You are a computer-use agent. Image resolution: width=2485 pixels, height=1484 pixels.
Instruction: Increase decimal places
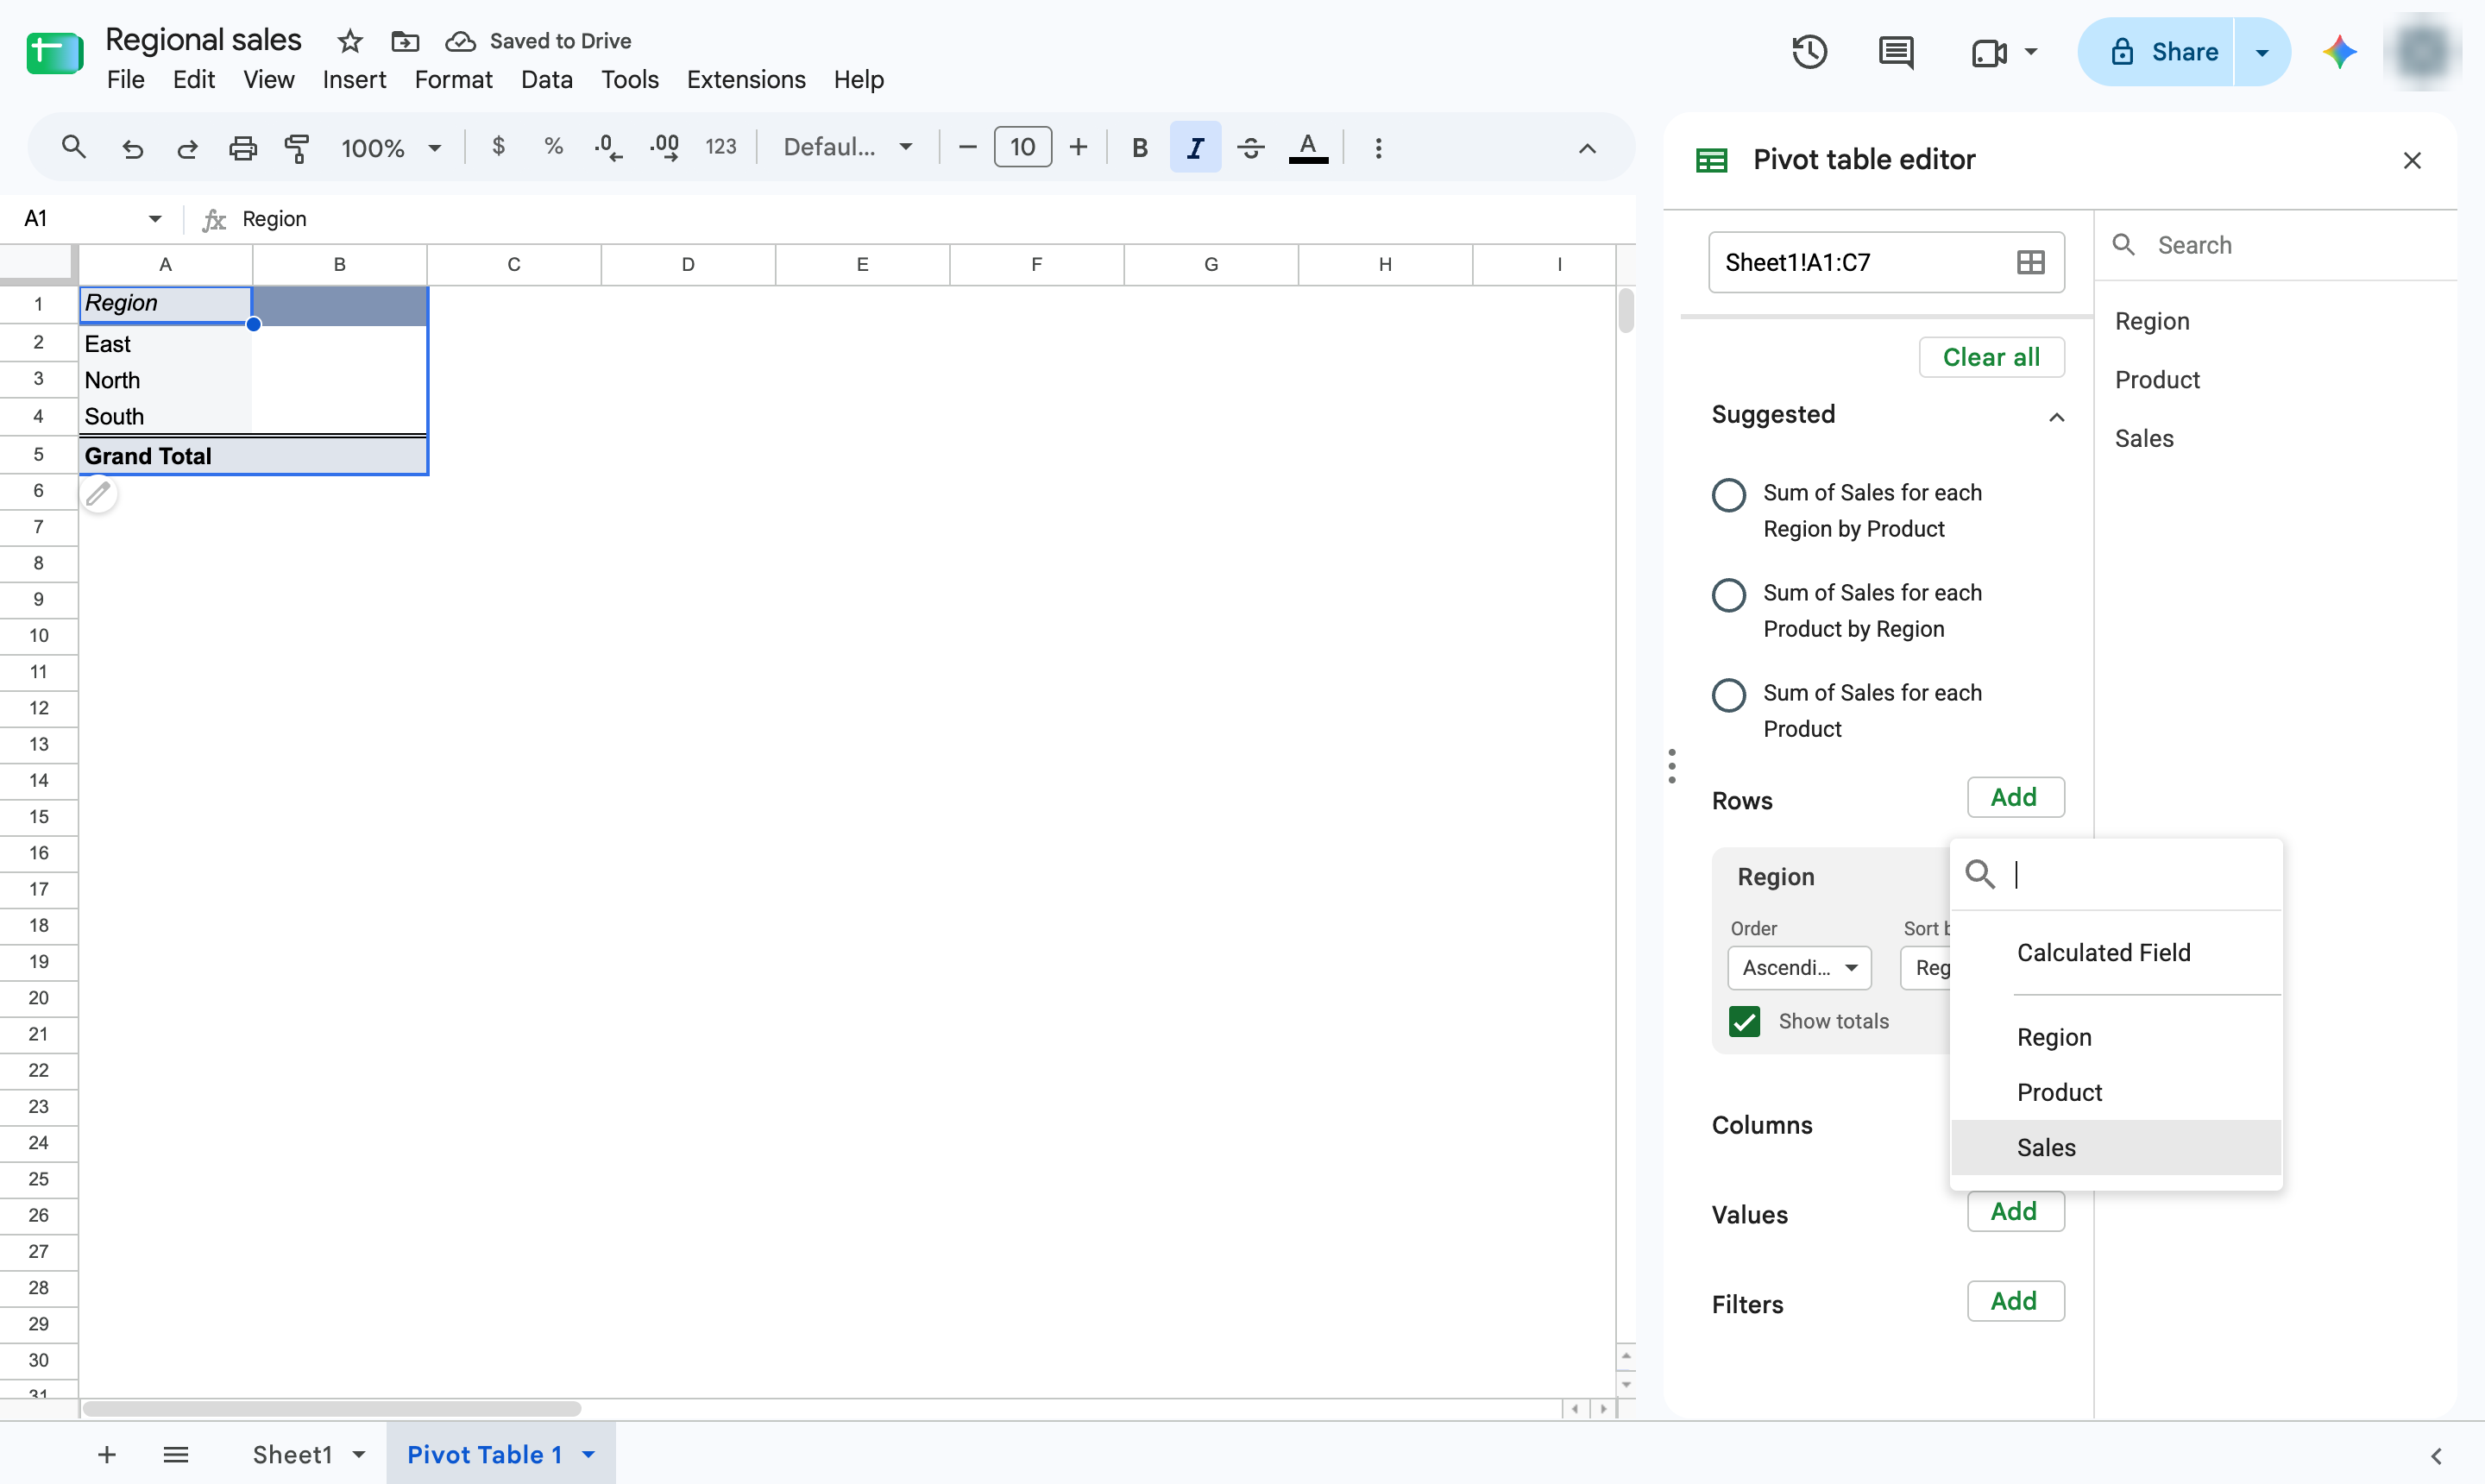point(665,148)
